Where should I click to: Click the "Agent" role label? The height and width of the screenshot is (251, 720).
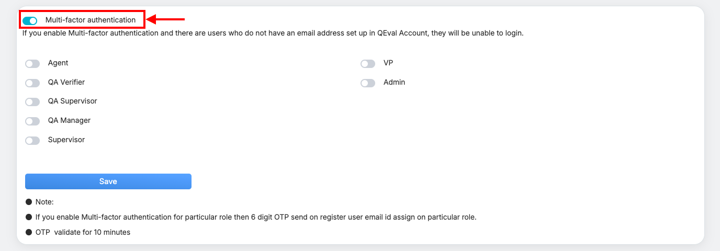(x=58, y=63)
